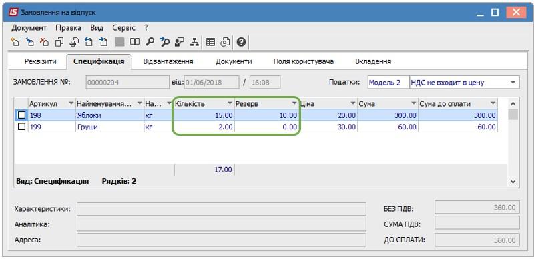Expand the НДС не входит в цену dropdown

(x=513, y=82)
